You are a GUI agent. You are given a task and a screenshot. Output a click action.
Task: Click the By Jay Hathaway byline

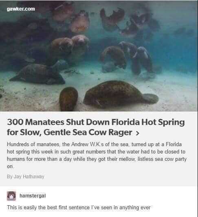click(x=26, y=177)
